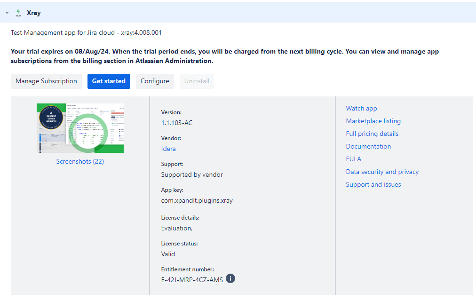Open Watch app
The image size is (476, 300).
pos(361,108)
